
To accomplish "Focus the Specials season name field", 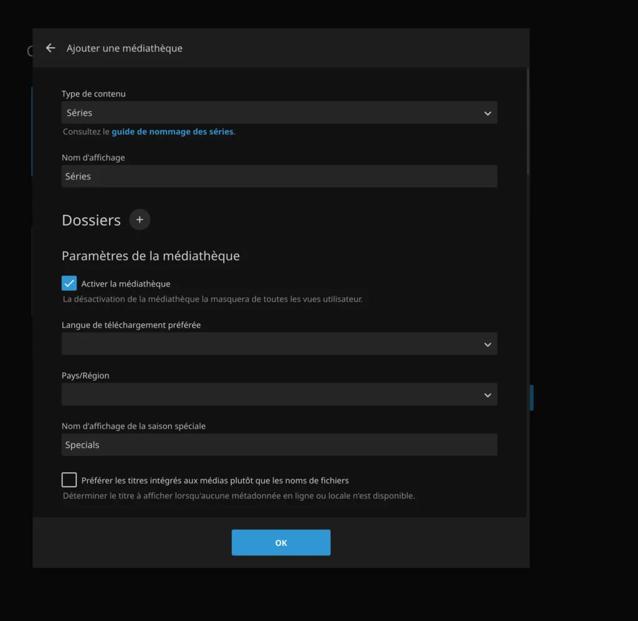I will (279, 445).
